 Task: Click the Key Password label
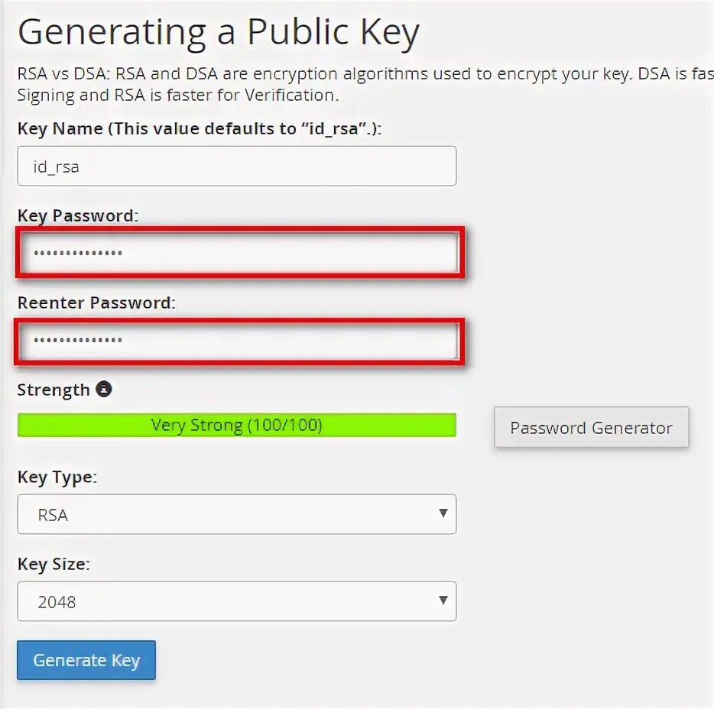78,215
